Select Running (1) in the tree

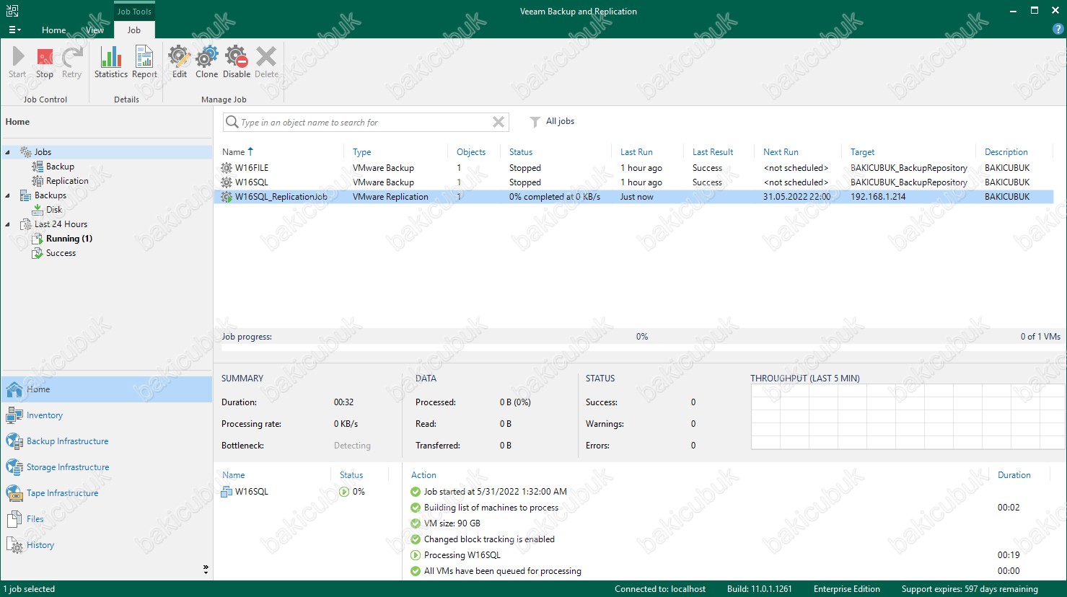(x=69, y=239)
